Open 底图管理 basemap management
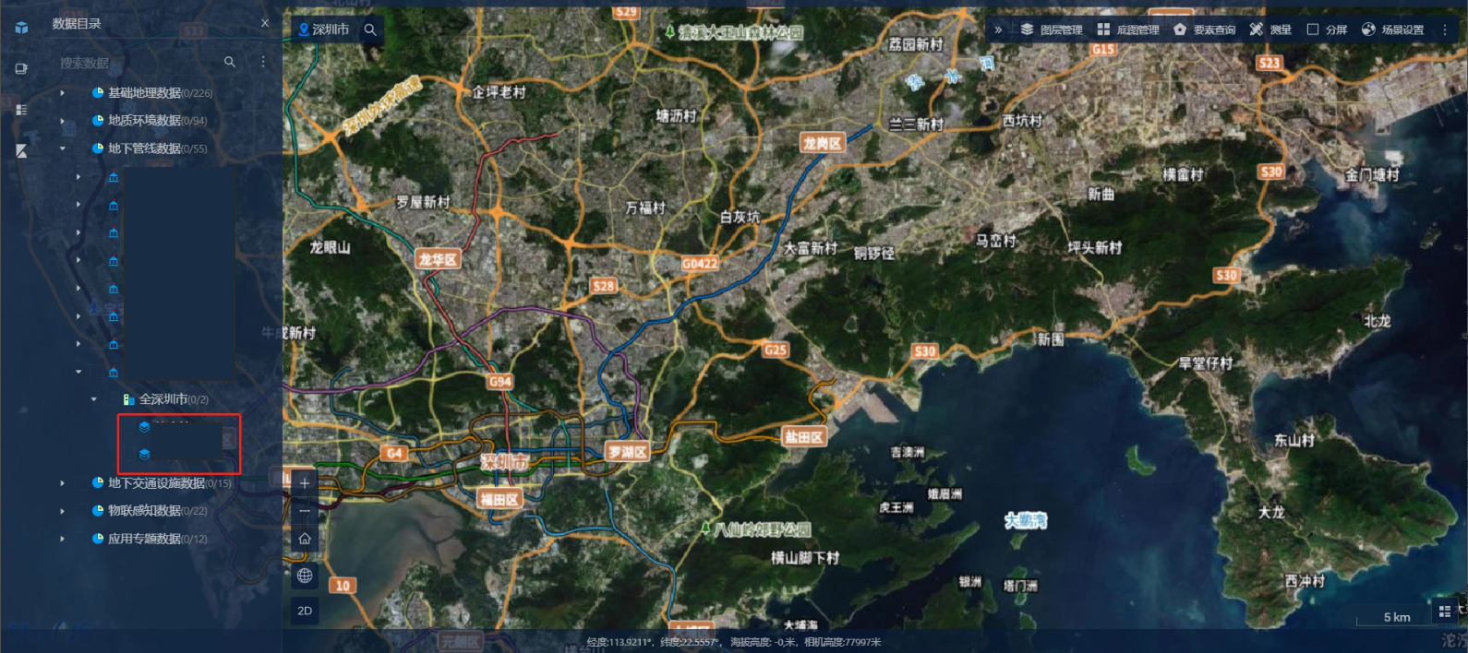 tap(1127, 30)
